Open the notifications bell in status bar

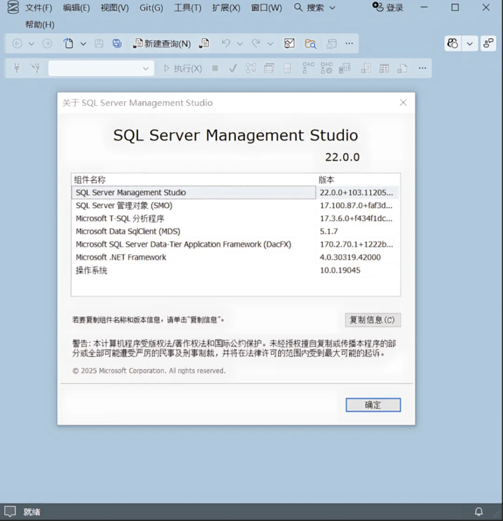tap(479, 512)
